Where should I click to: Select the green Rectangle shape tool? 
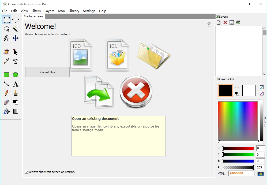(6, 75)
